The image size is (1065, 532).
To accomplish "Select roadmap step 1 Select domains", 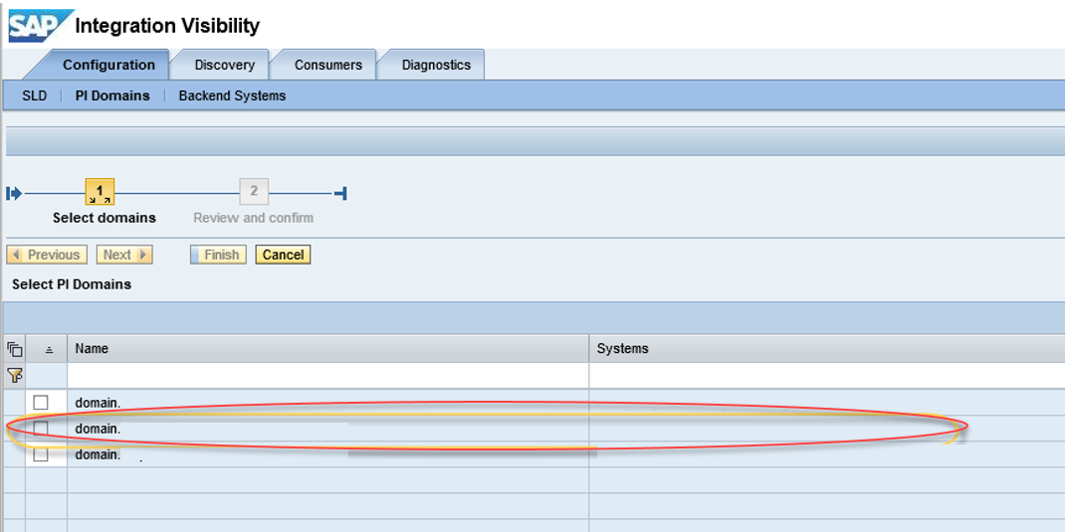I will point(100,192).
